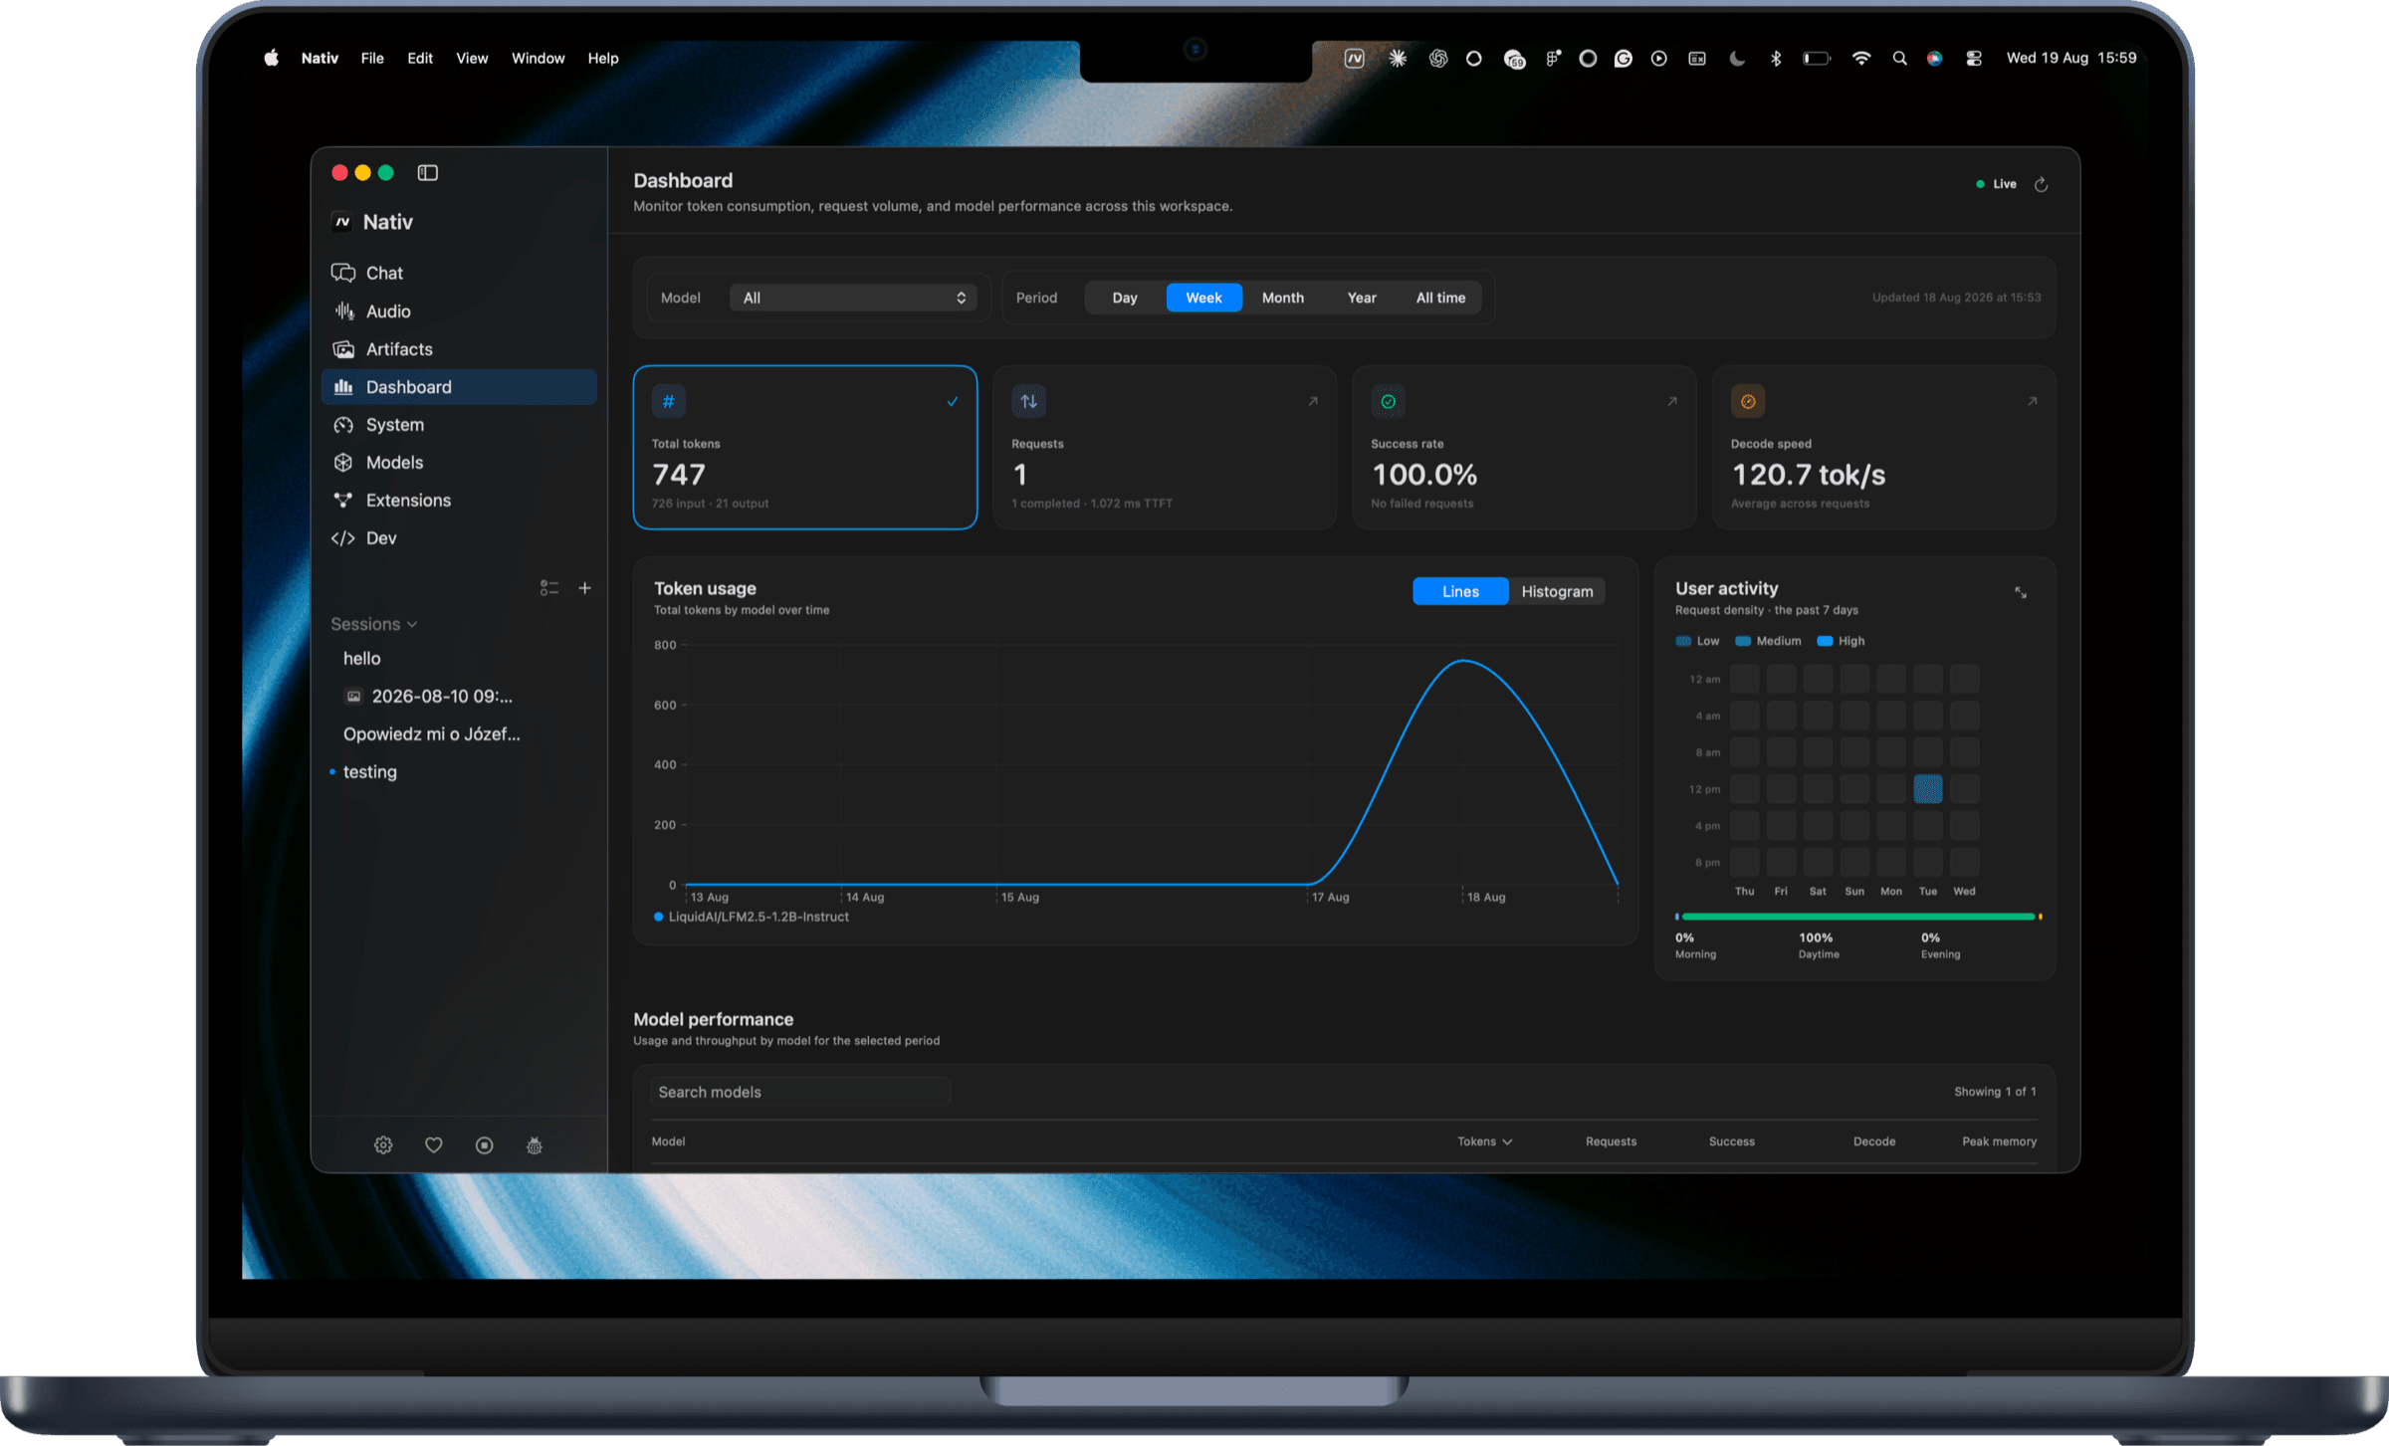Set period to Year
The height and width of the screenshot is (1446, 2389).
click(x=1362, y=298)
